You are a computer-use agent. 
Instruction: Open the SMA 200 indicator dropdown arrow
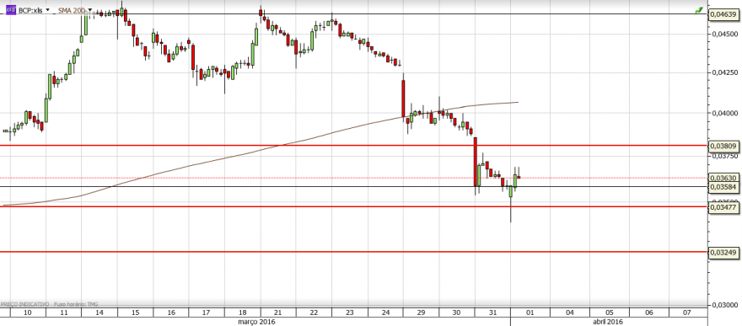pyautogui.click(x=90, y=9)
